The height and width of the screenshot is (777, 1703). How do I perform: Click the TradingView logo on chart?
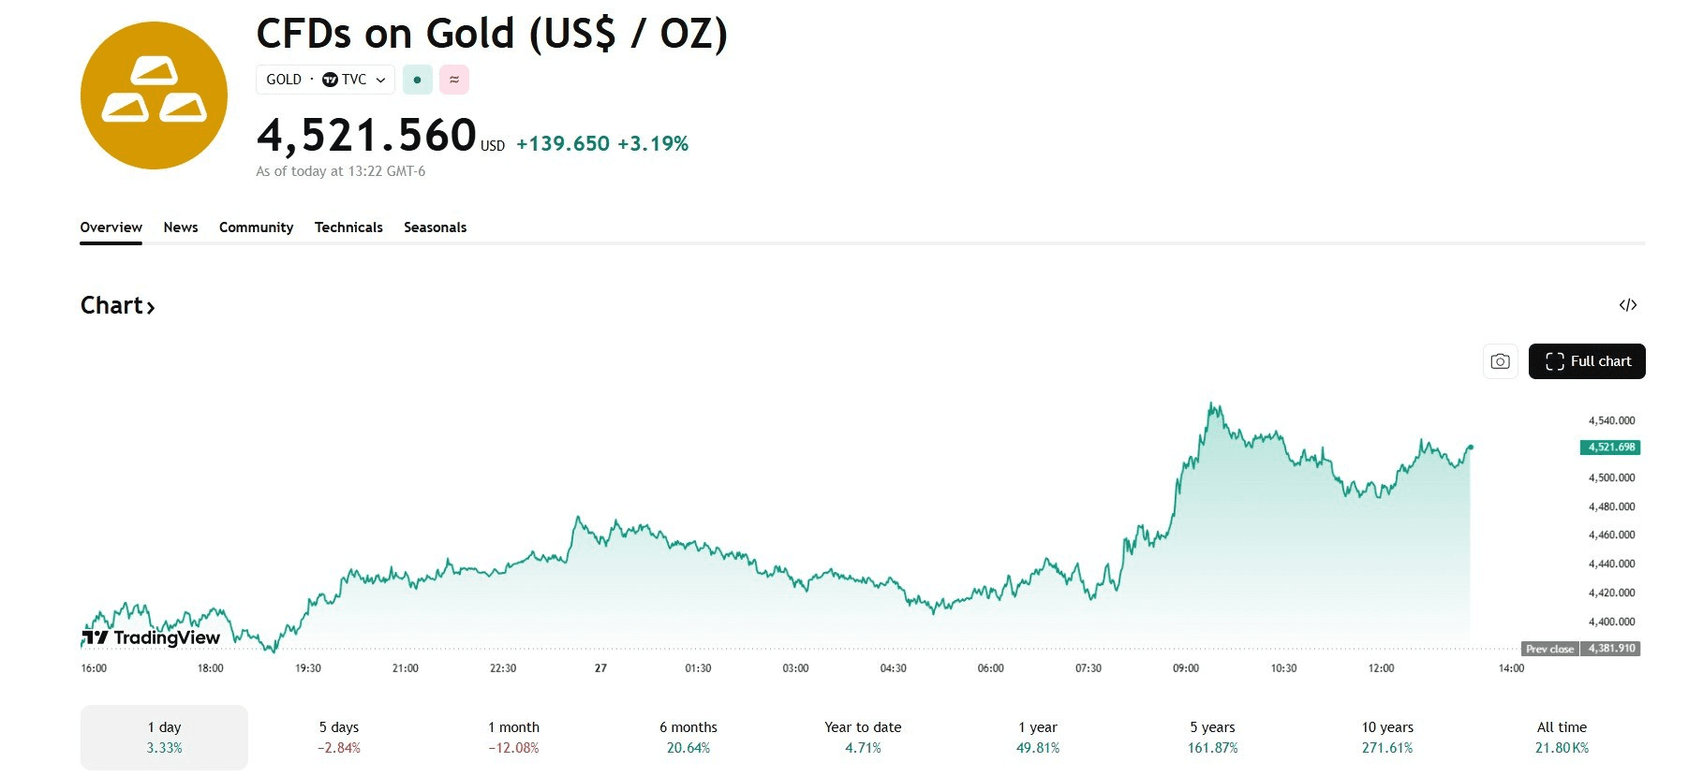(151, 638)
